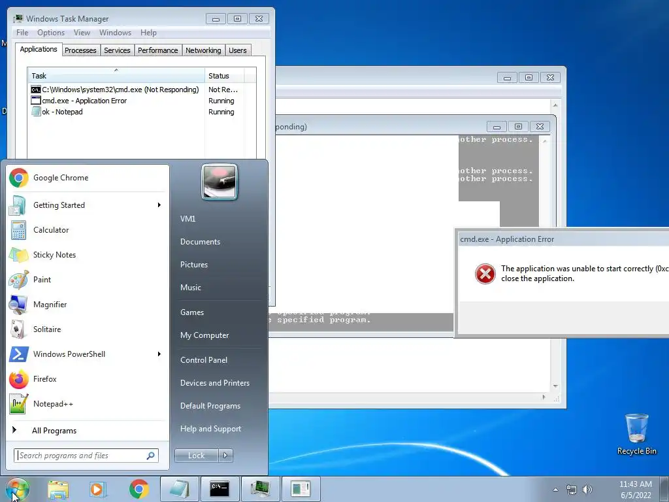
Task: Select cmd.exe - Application Error task row
Action: (x=137, y=101)
